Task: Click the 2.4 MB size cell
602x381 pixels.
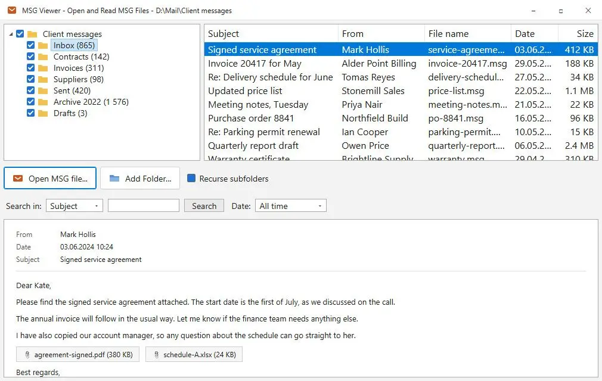Action: 579,146
